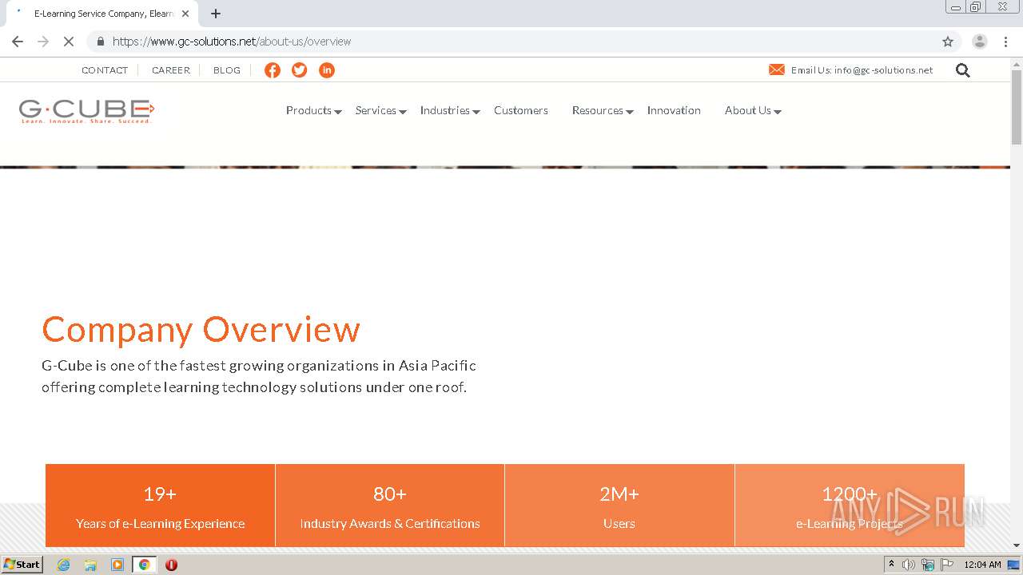Go back with the browser back arrow
Viewport: 1023px width, 575px height.
tap(18, 42)
